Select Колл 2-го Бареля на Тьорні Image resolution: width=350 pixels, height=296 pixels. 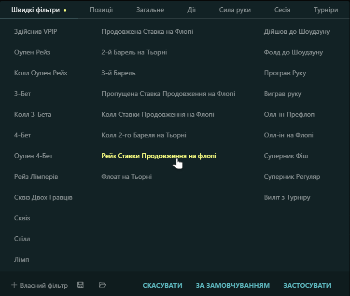pos(144,135)
